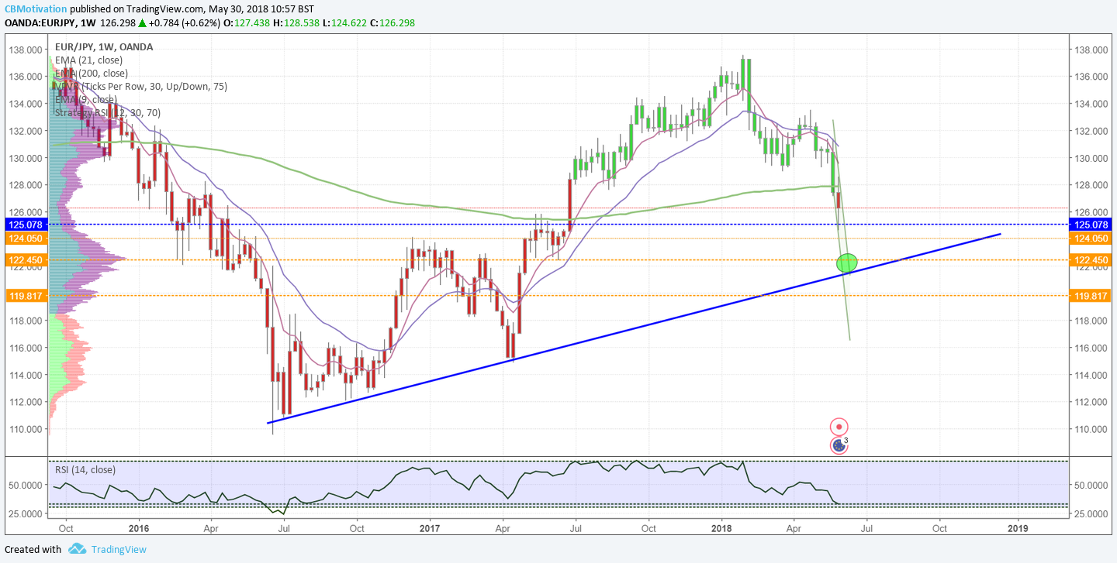1117x563 pixels.
Task: Select the Strategy RSI (12, 30, 70) label
Action: [x=109, y=112]
